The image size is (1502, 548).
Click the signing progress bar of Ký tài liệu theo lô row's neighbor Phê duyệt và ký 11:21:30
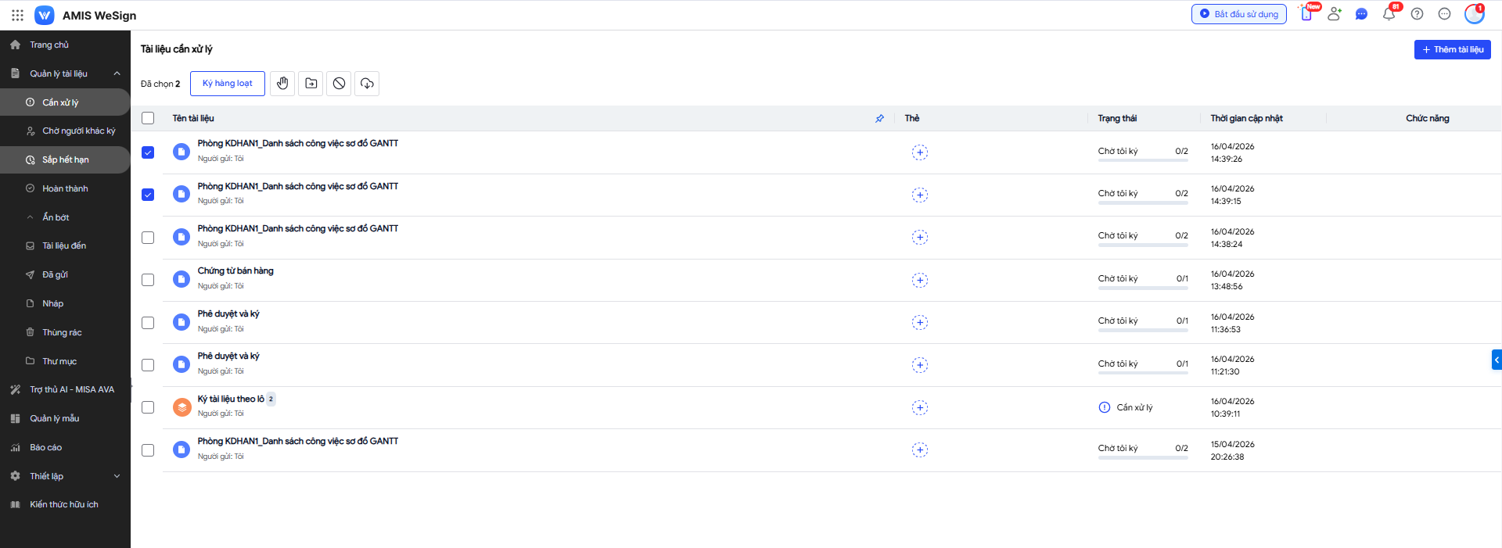pyautogui.click(x=1142, y=373)
